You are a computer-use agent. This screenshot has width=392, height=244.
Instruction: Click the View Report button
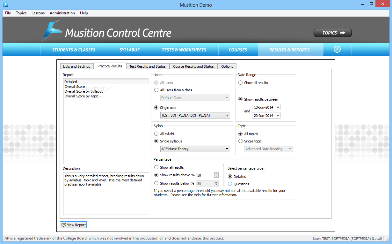(73, 225)
